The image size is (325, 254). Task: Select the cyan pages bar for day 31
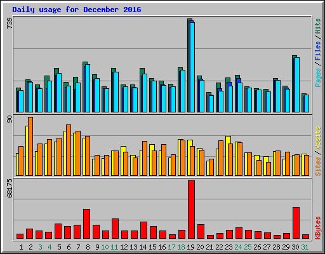click(x=307, y=104)
